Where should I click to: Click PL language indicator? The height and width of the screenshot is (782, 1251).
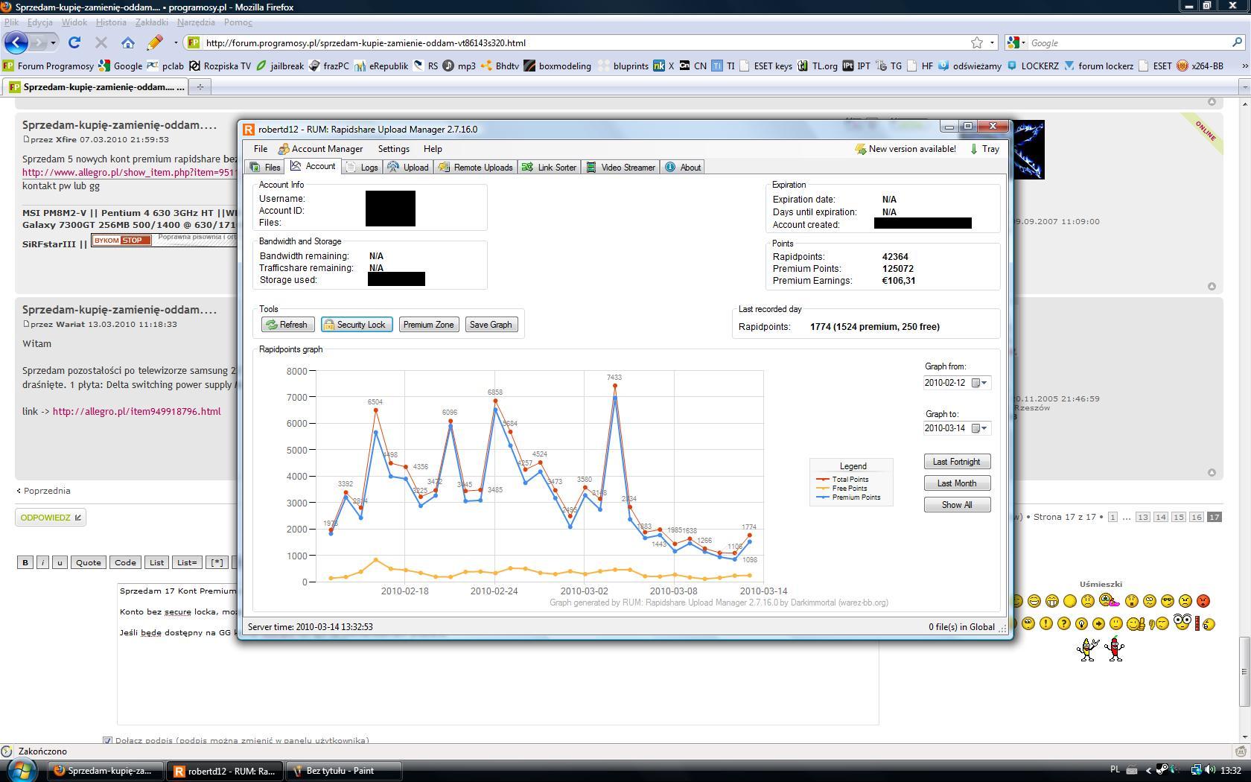(1115, 769)
